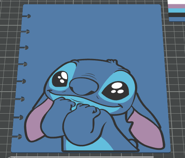185x158 pixels.
Task: Select the larger black eye on the right
Action: pyautogui.click(x=116, y=90)
